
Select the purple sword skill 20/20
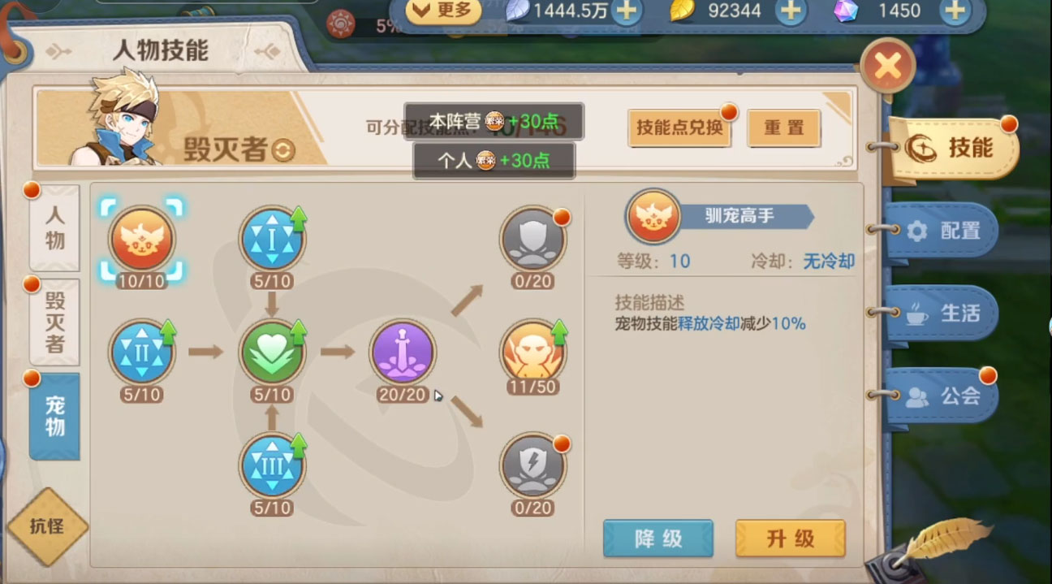[403, 351]
